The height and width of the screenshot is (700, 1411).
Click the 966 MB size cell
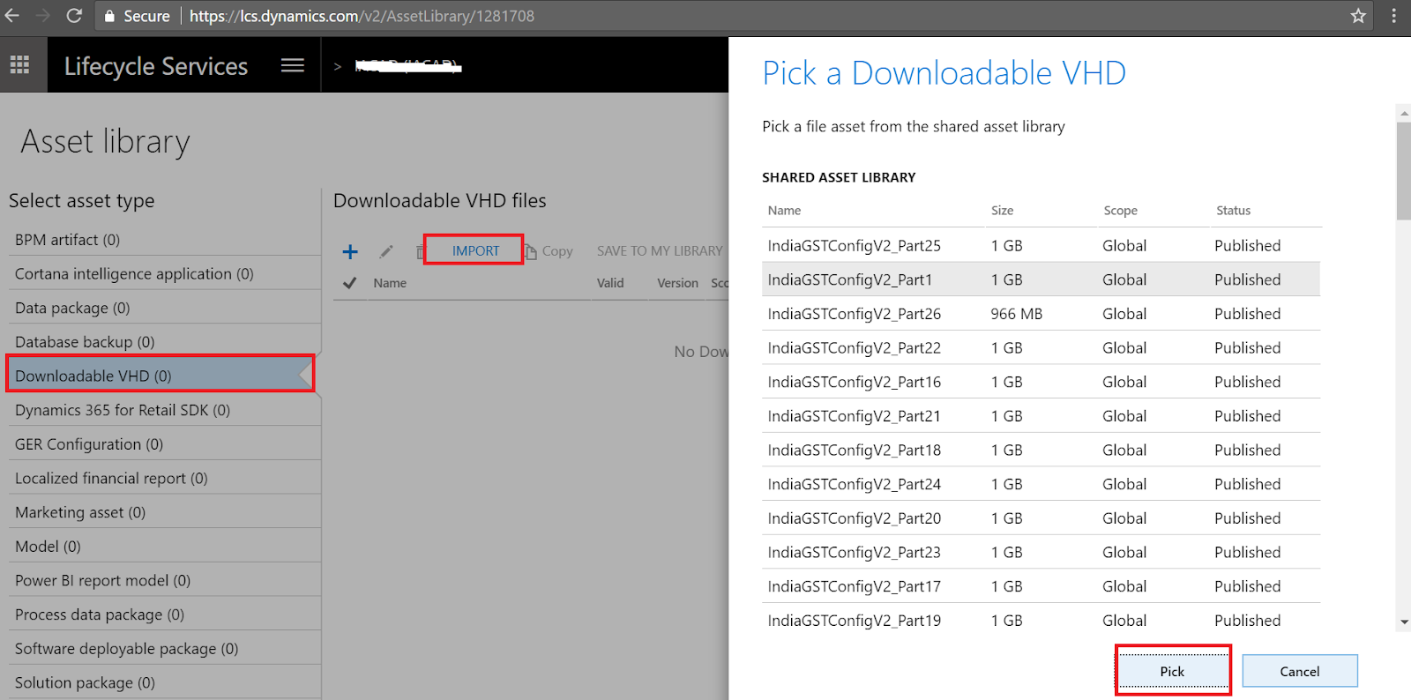[1016, 314]
